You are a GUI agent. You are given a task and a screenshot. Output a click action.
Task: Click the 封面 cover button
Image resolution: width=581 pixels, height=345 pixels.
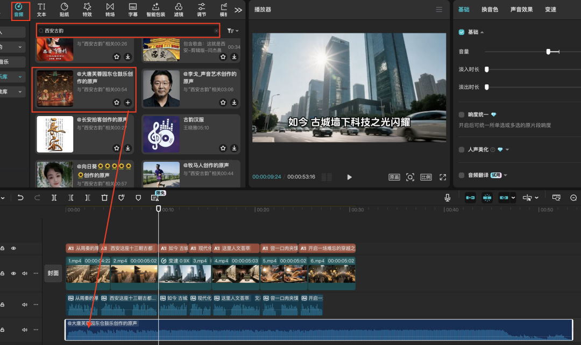(53, 272)
